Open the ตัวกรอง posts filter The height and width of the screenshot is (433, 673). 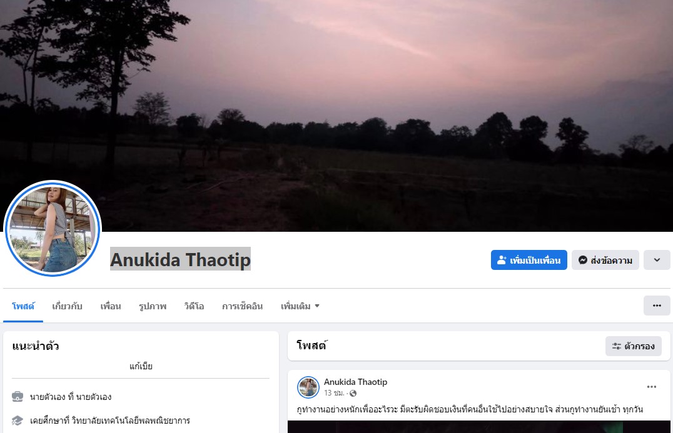click(x=633, y=346)
